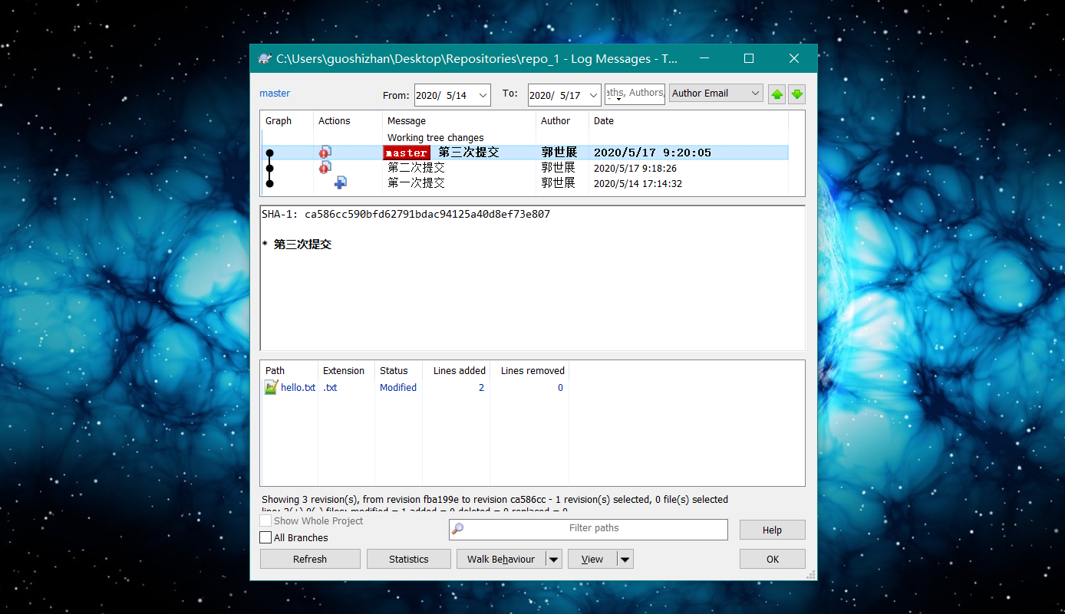This screenshot has width=1065, height=614.
Task: Open the Statistics dialog
Action: [408, 560]
